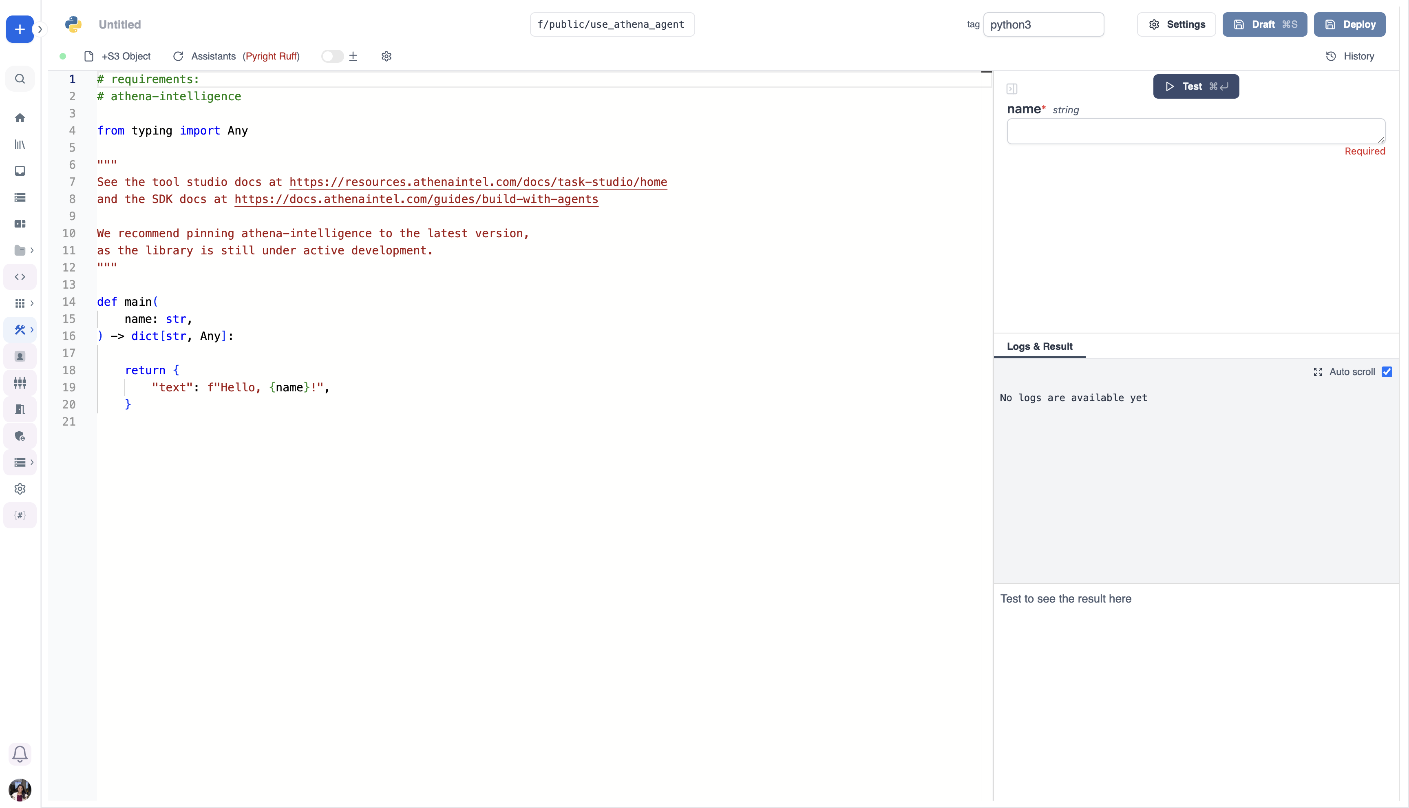Viewport: 1409px width, 808px height.
Task: Go to the home icon in sidebar
Action: [20, 118]
